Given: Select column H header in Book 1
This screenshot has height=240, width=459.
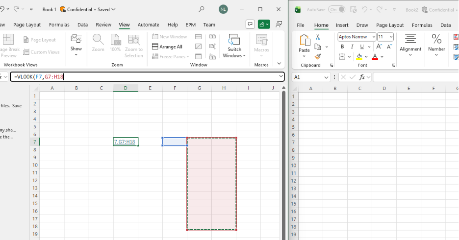Looking at the screenshot, I should click(224, 88).
